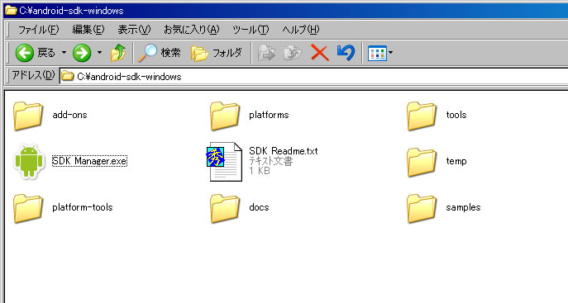The image size is (568, 303).
Task: Open the お気に入り(A) menu
Action: tap(192, 30)
